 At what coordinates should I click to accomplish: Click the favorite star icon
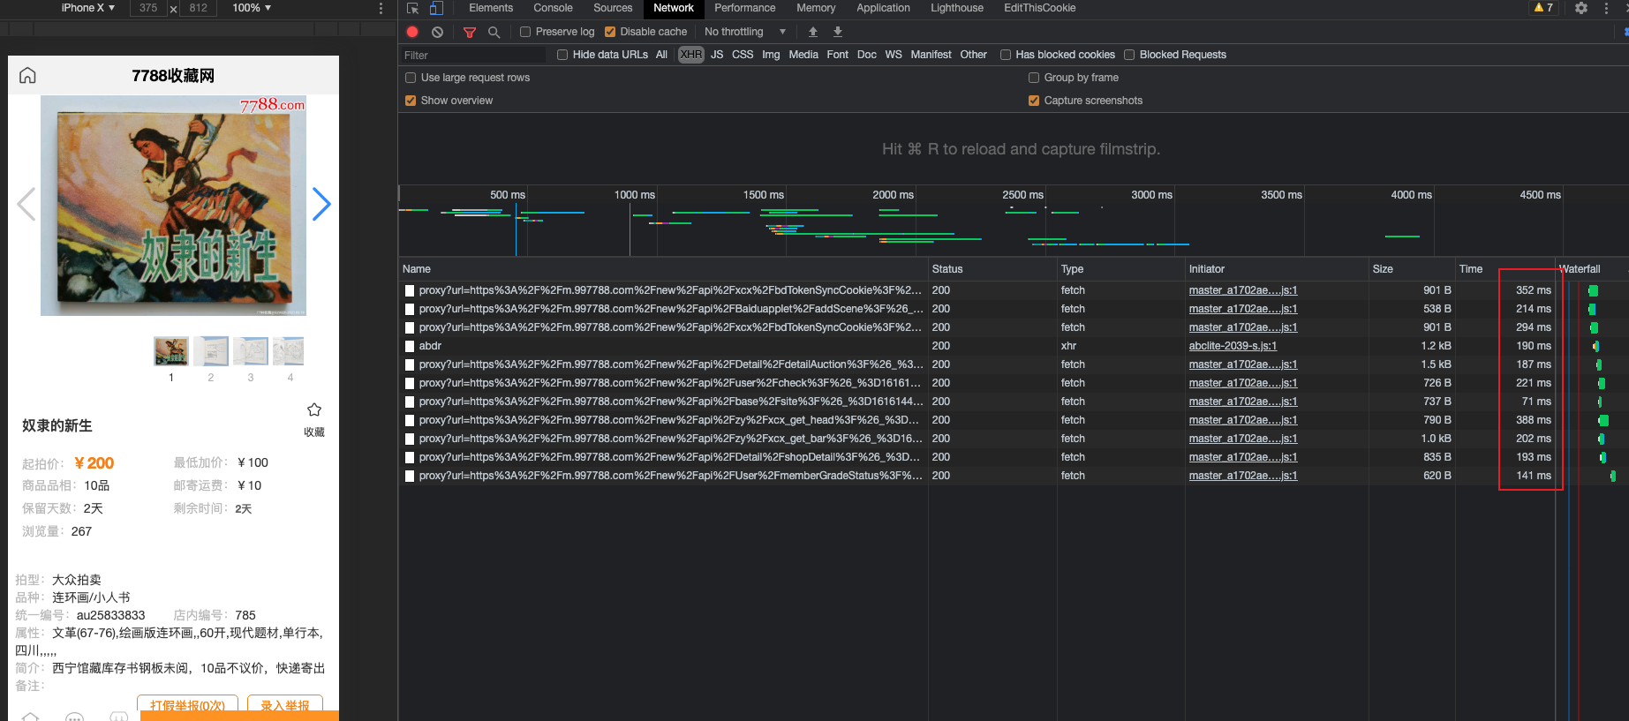click(x=314, y=409)
